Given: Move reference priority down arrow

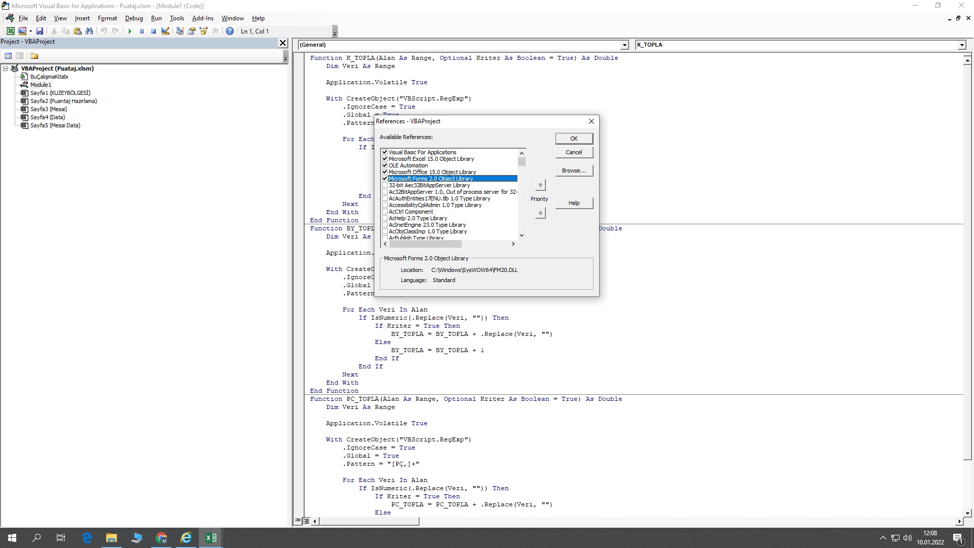Looking at the screenshot, I should point(540,213).
